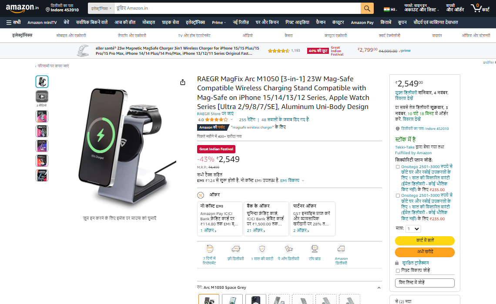496x304 pixels.
Task: Tick the lower Onsitego warranty checkbox
Action: pyautogui.click(x=398, y=196)
